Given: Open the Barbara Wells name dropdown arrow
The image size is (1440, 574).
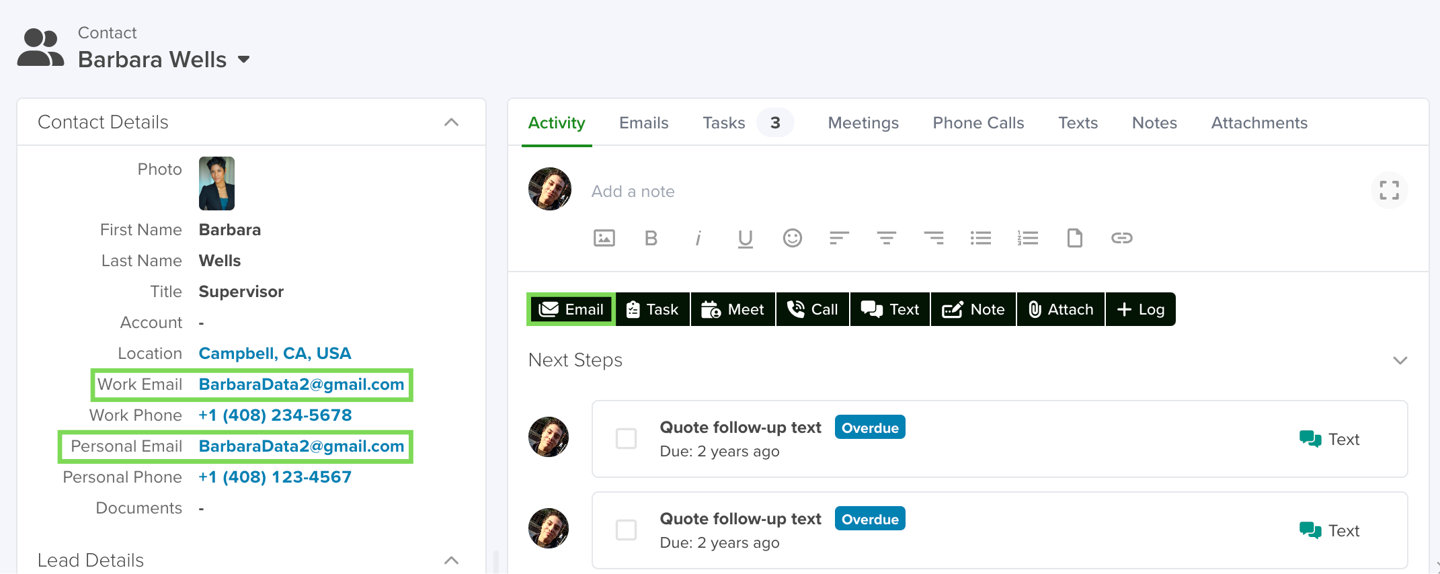Looking at the screenshot, I should tap(243, 60).
